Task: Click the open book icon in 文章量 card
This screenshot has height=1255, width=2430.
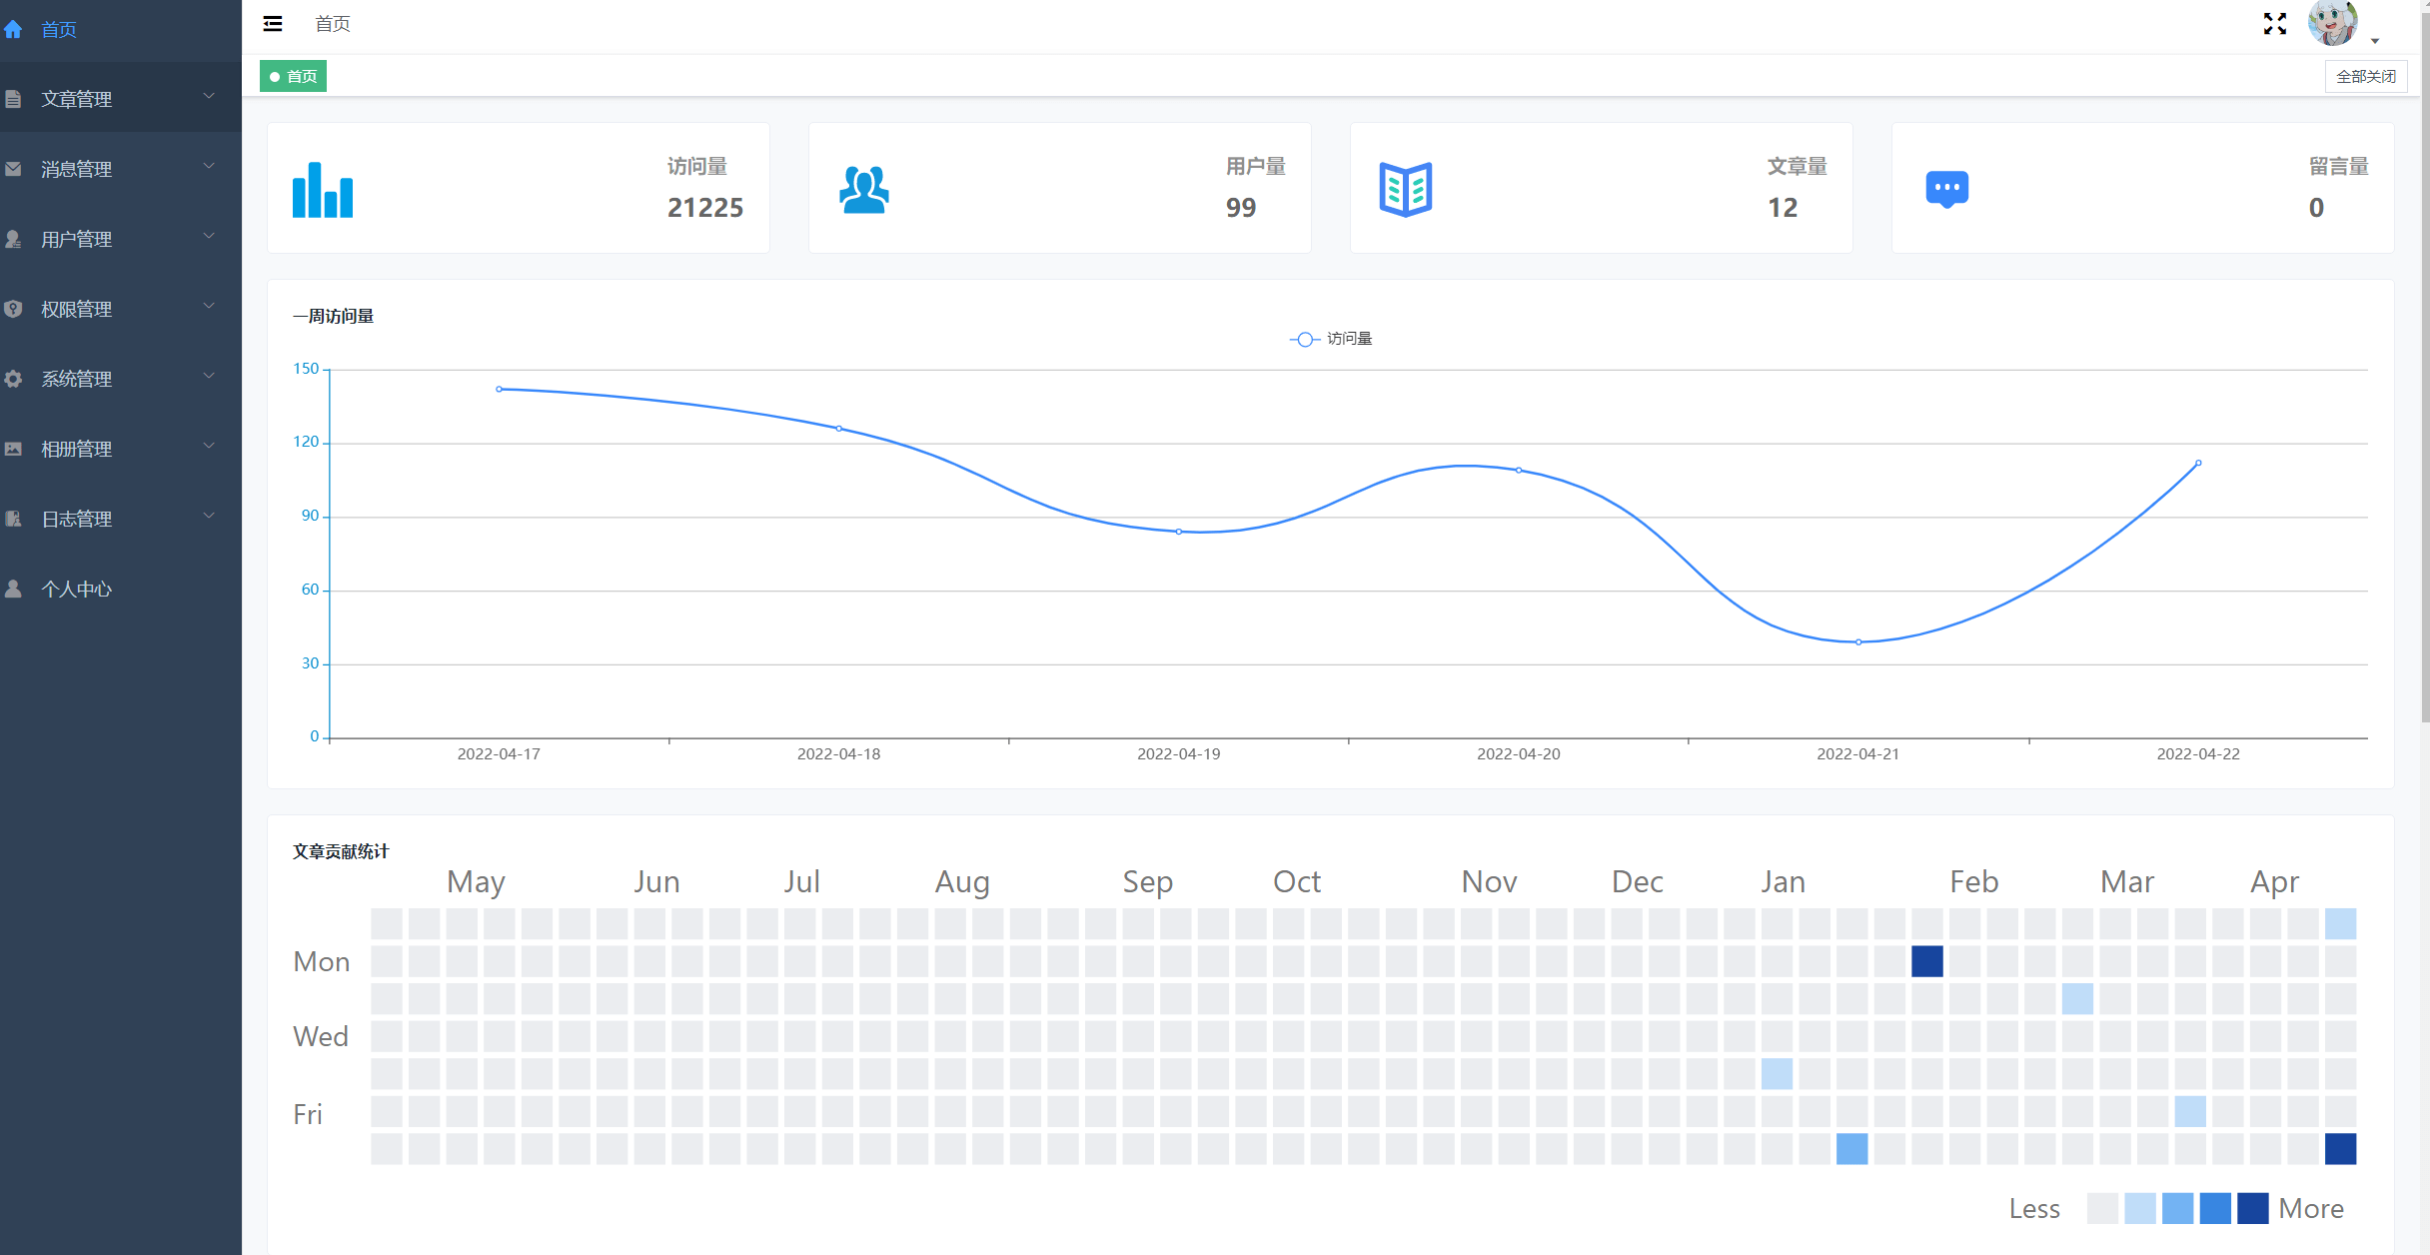Action: tap(1406, 189)
